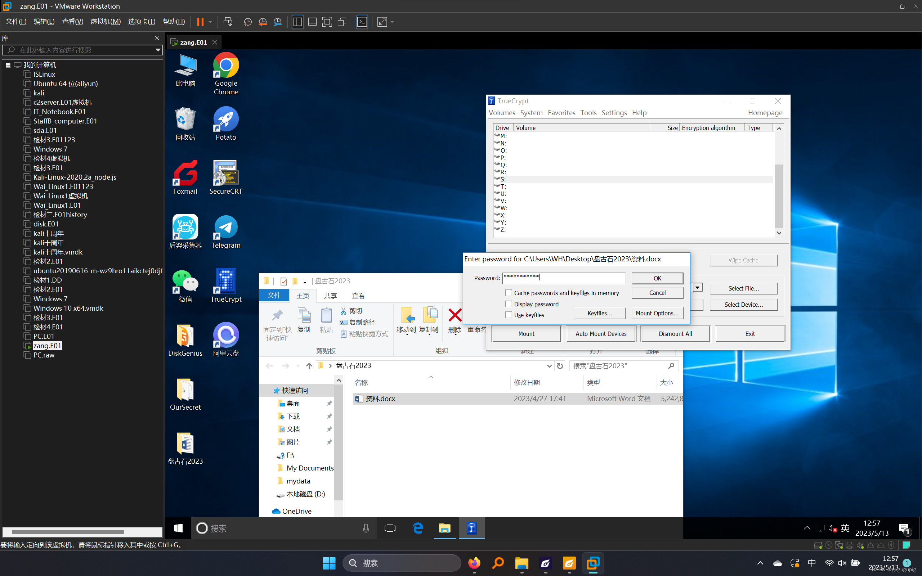
Task: Open the Favorites menu in TrueCrypt
Action: (561, 113)
